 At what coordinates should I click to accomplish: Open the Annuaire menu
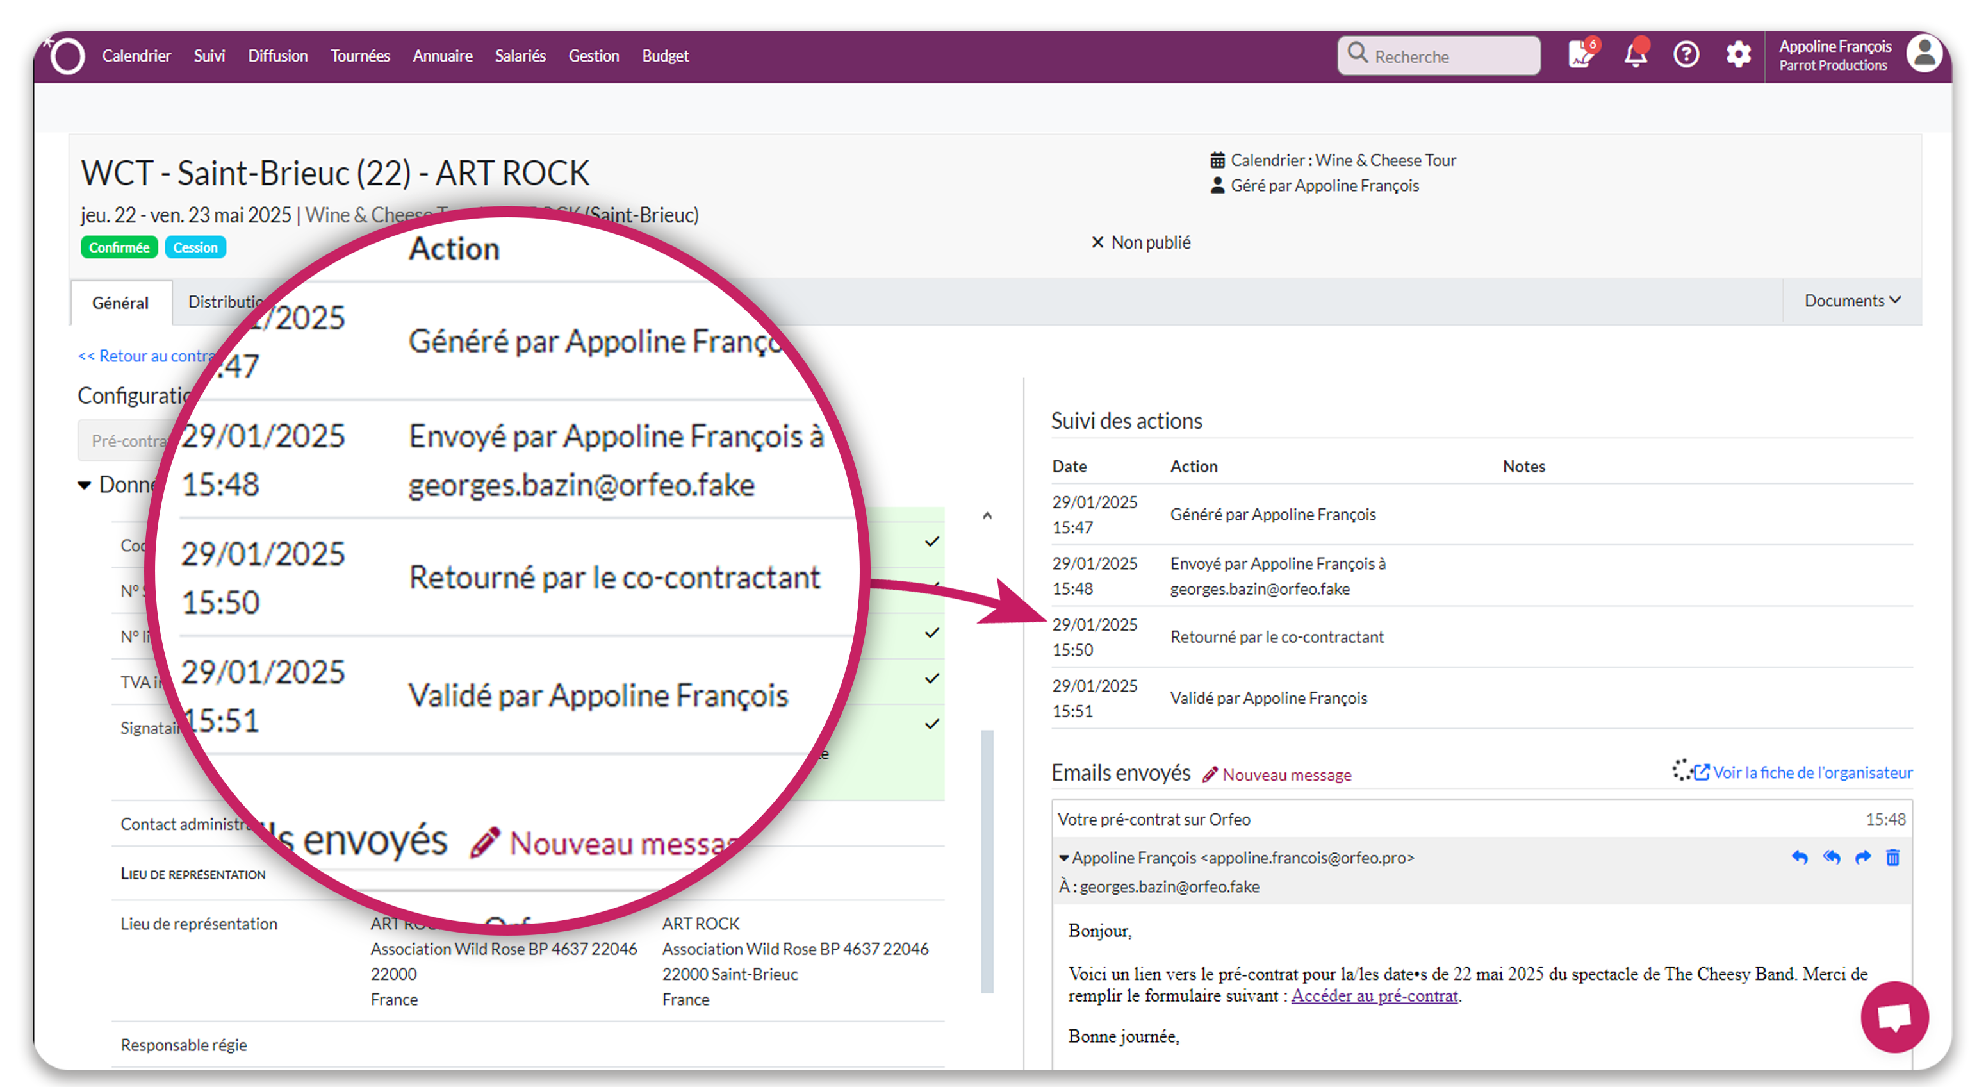click(443, 56)
